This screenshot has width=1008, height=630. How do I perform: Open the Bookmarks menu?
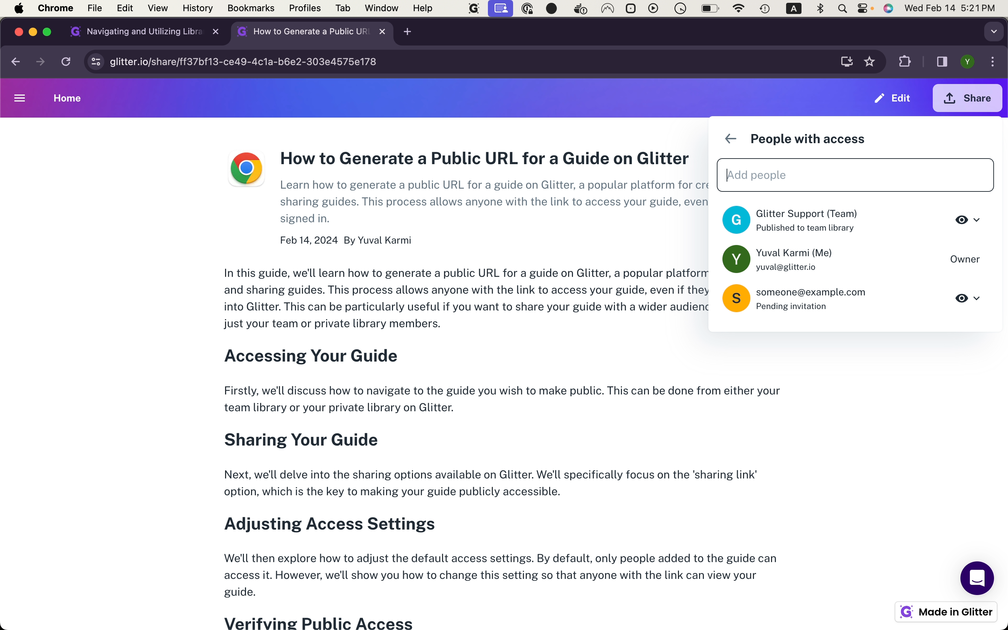(250, 8)
